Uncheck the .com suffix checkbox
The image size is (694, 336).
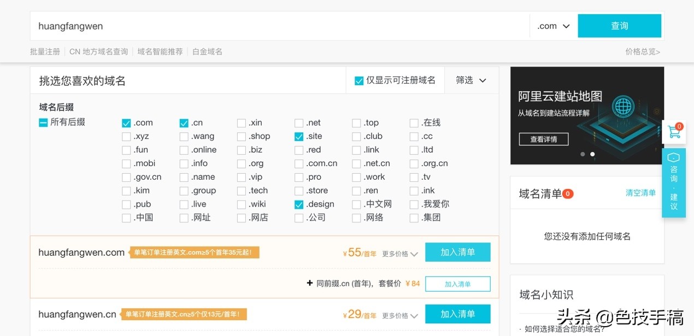click(126, 122)
